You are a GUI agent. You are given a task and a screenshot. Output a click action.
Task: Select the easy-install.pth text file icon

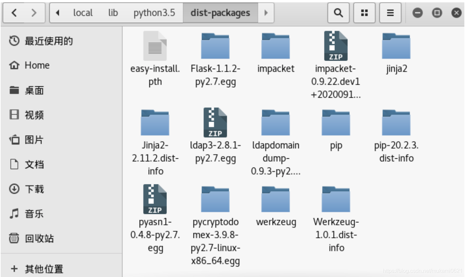(x=155, y=46)
